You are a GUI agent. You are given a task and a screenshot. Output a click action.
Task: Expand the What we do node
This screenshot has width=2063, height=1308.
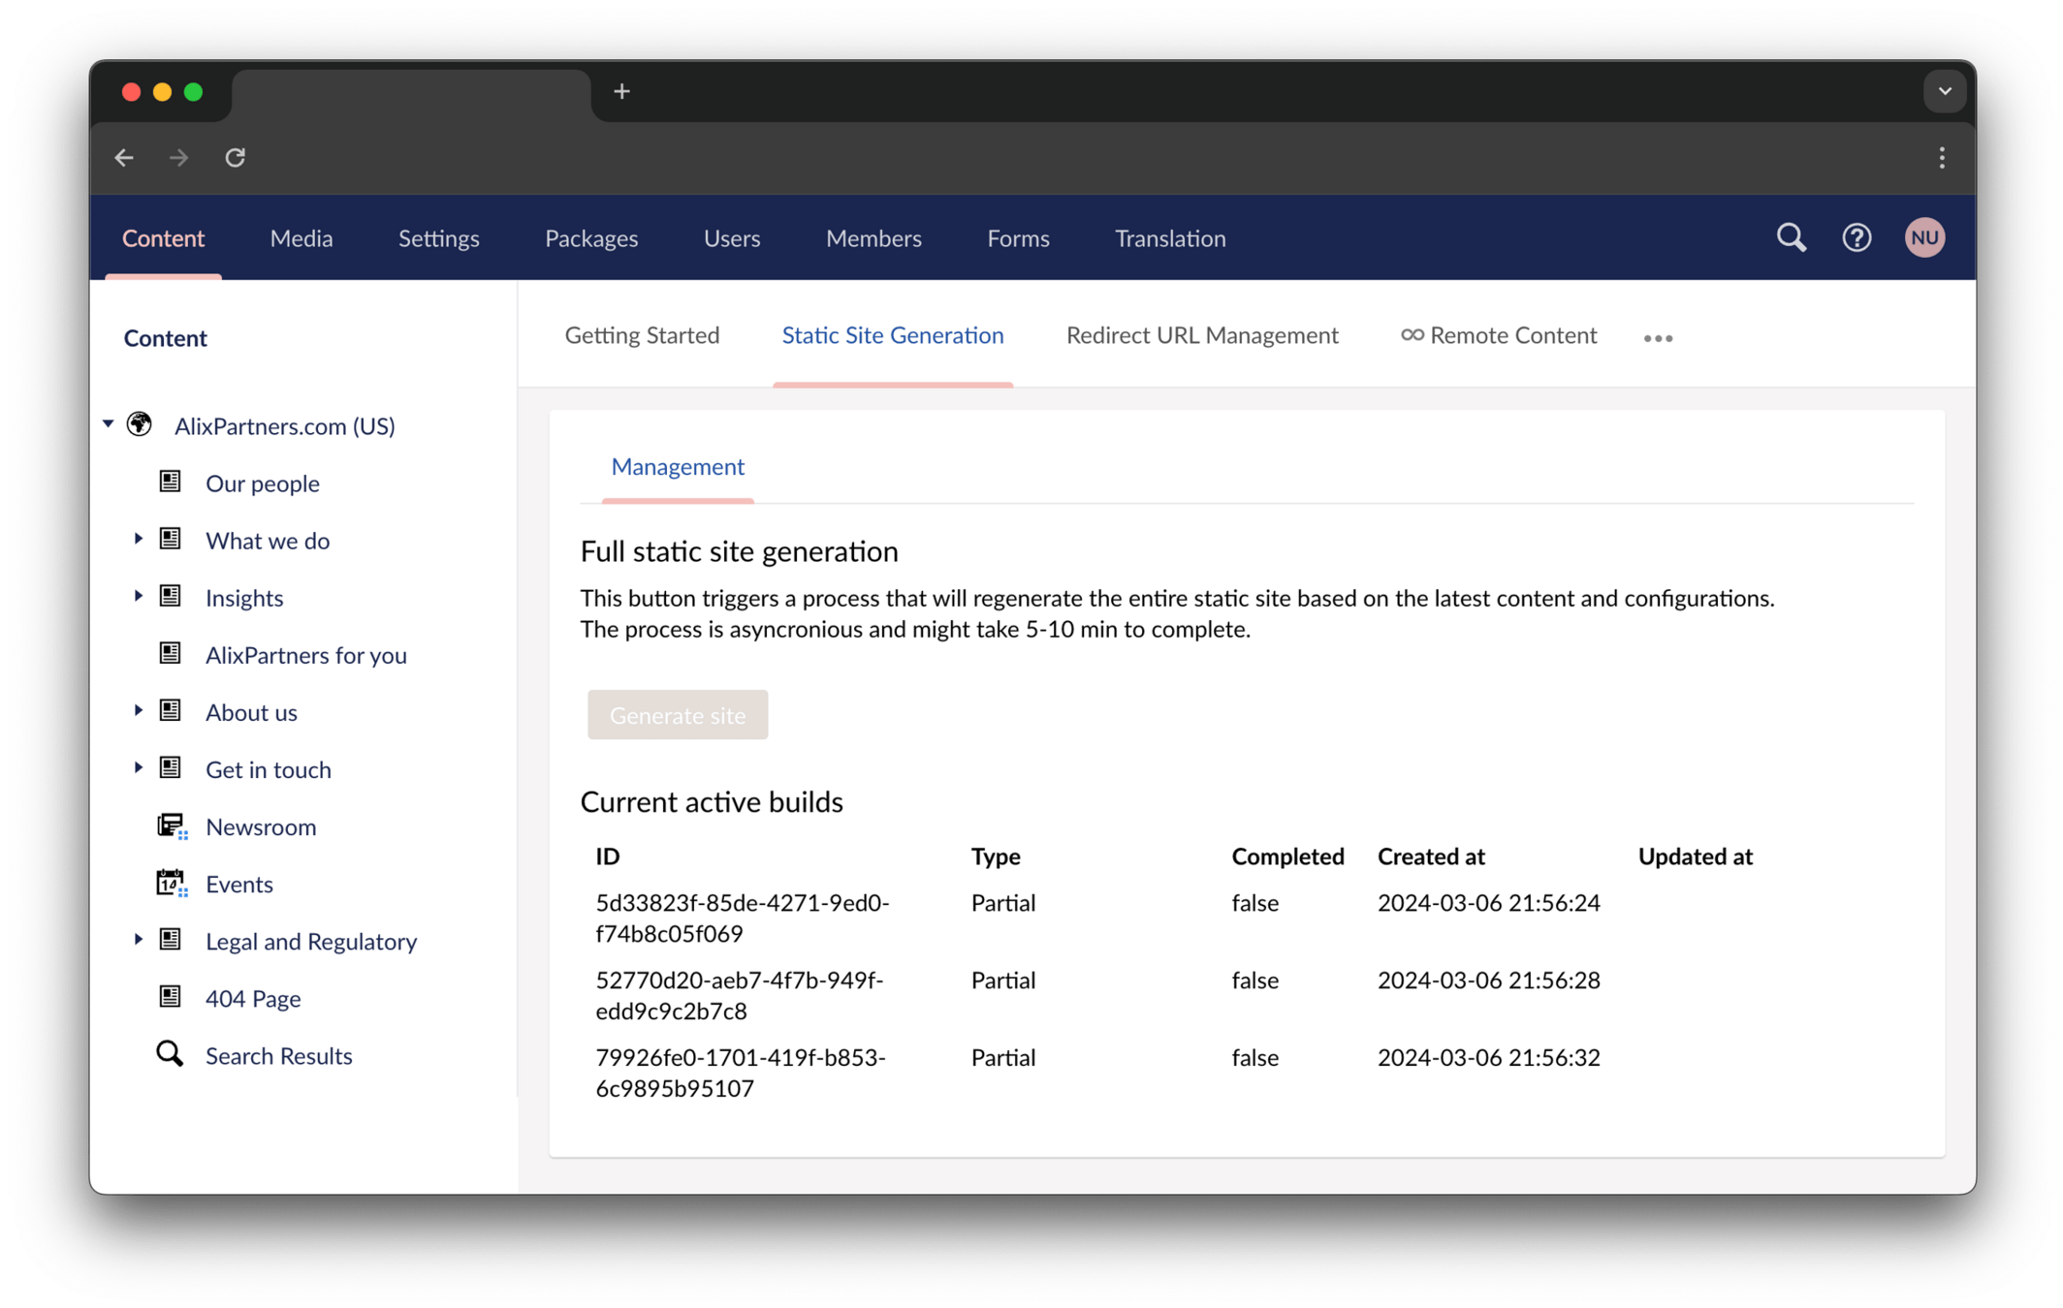click(138, 539)
